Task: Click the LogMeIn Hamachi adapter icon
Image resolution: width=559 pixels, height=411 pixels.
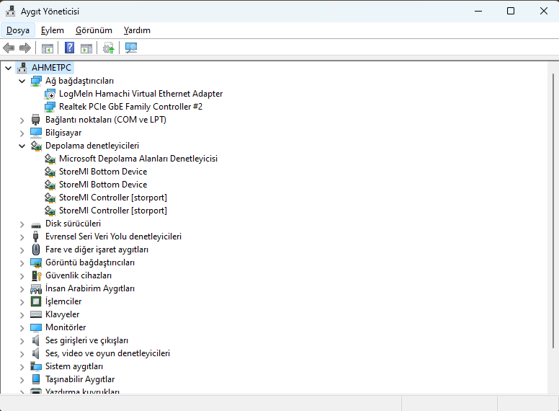Action: point(50,94)
